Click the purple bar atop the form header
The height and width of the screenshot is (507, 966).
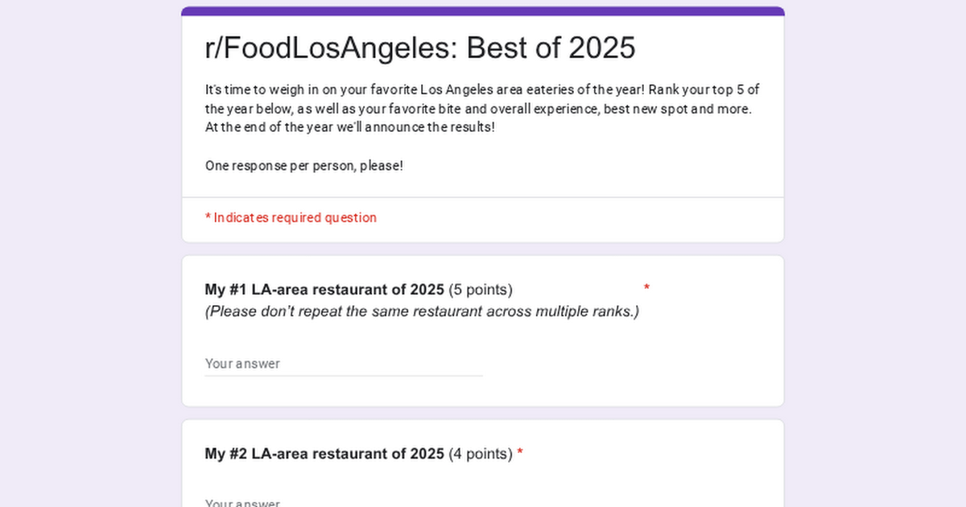(x=483, y=11)
